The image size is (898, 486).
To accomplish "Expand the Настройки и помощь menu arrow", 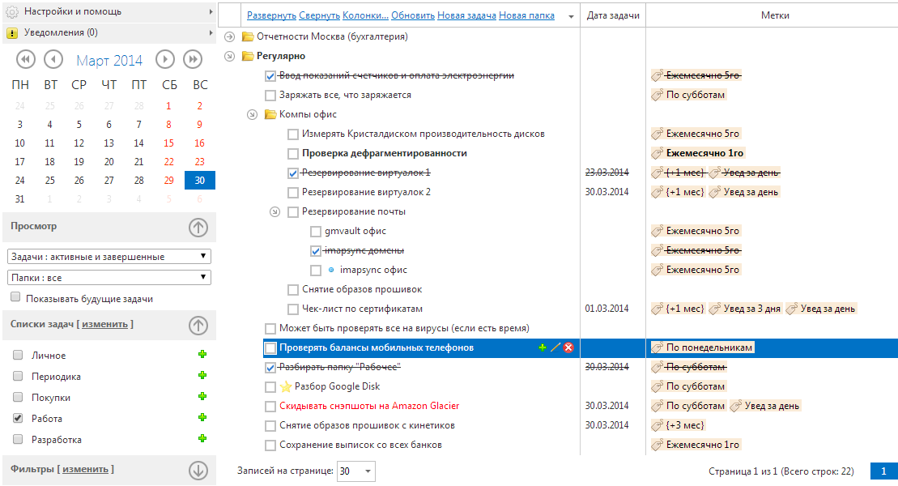I will click(x=211, y=11).
